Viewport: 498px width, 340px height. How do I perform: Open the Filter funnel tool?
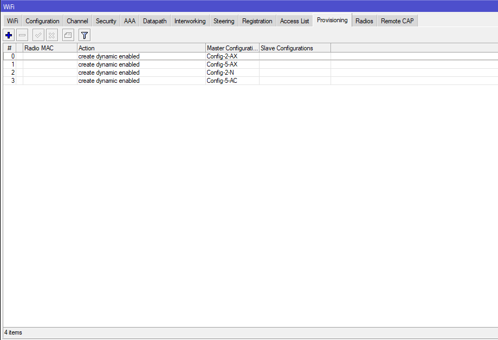(x=84, y=35)
